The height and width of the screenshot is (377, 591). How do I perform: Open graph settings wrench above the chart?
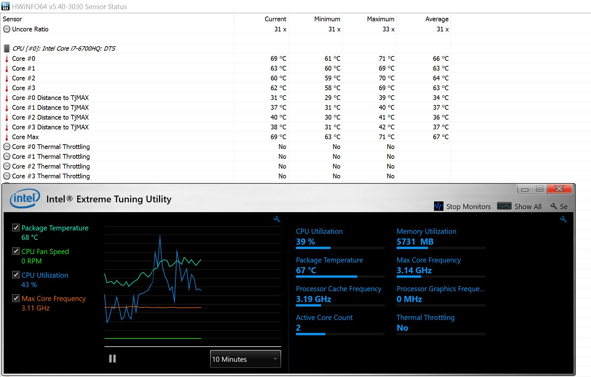click(x=277, y=219)
